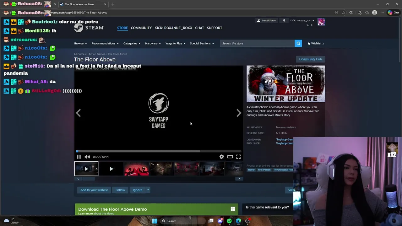The width and height of the screenshot is (402, 226).
Task: Click the All Games breadcrumb
Action: point(80,54)
